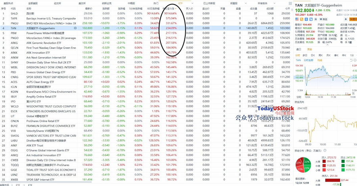This screenshot has width=357, height=186.
Task: Toggle the 均线 average line legend
Action: click(x=320, y=60)
